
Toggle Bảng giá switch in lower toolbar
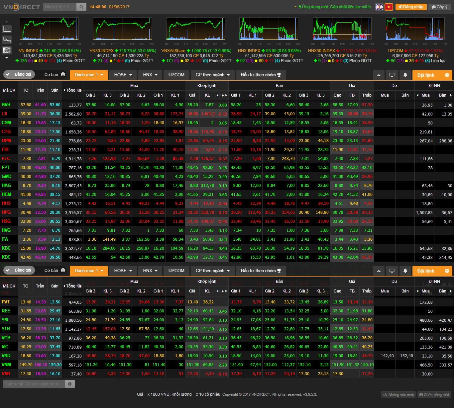coord(19,270)
